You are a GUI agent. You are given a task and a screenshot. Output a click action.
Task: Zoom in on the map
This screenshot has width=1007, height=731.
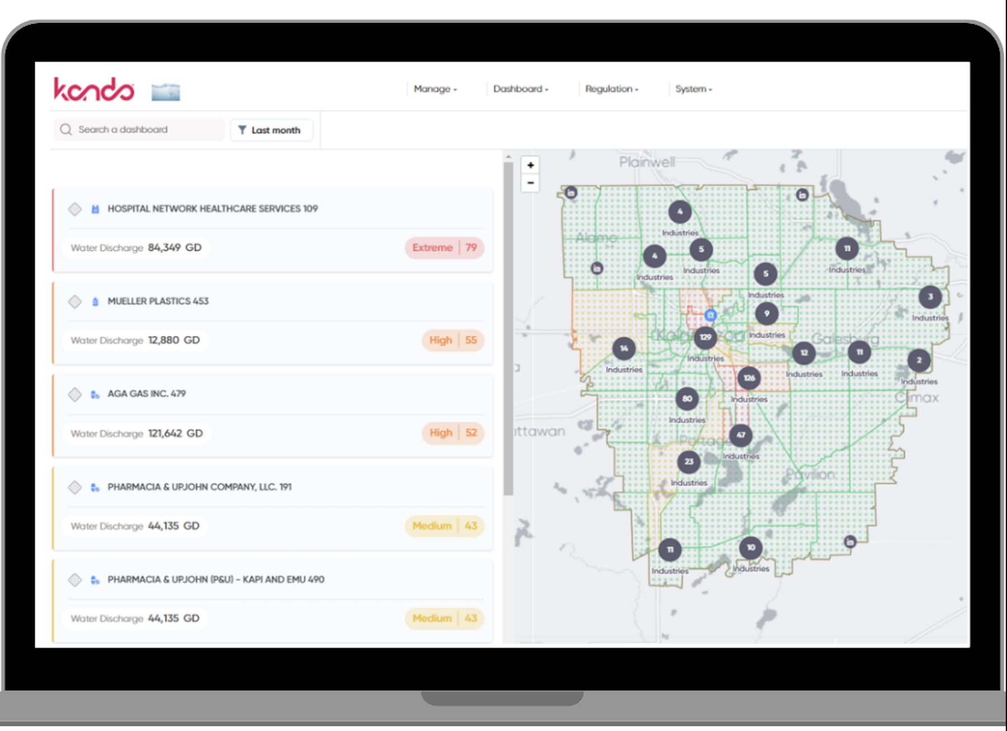click(530, 165)
